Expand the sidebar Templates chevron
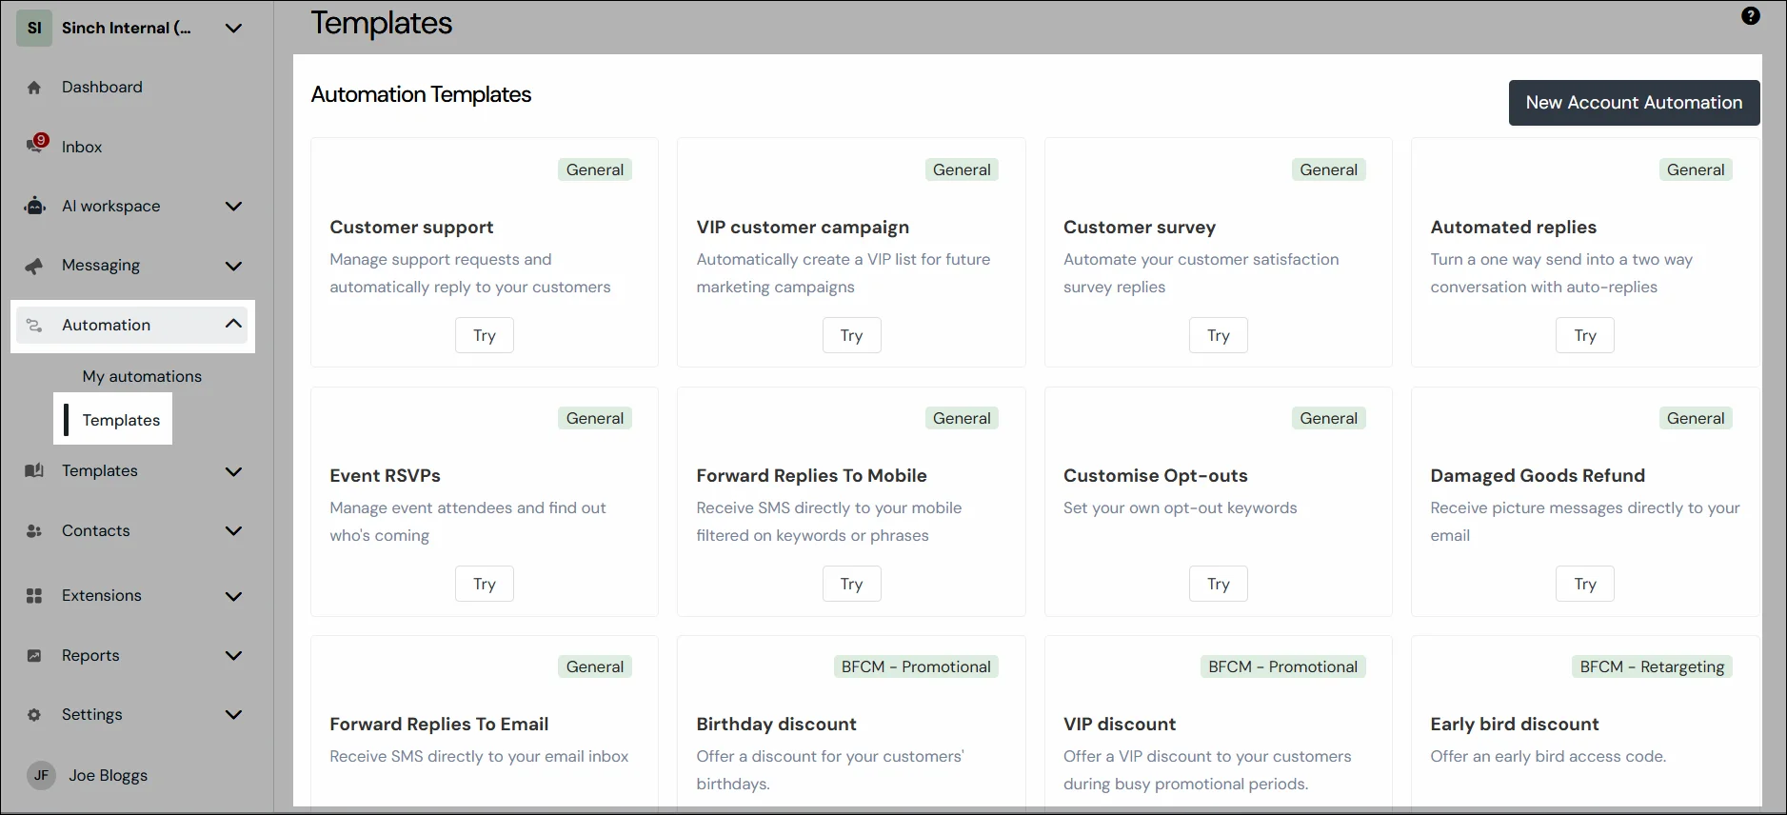1787x815 pixels. pos(233,471)
